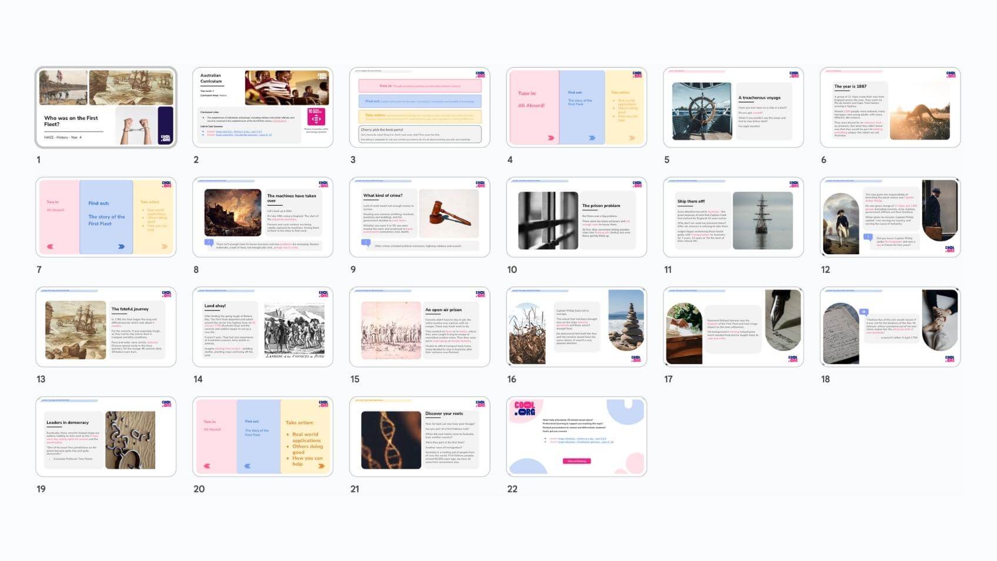Select the A treacherous voyage slide
This screenshot has height=561, width=997.
coord(733,108)
